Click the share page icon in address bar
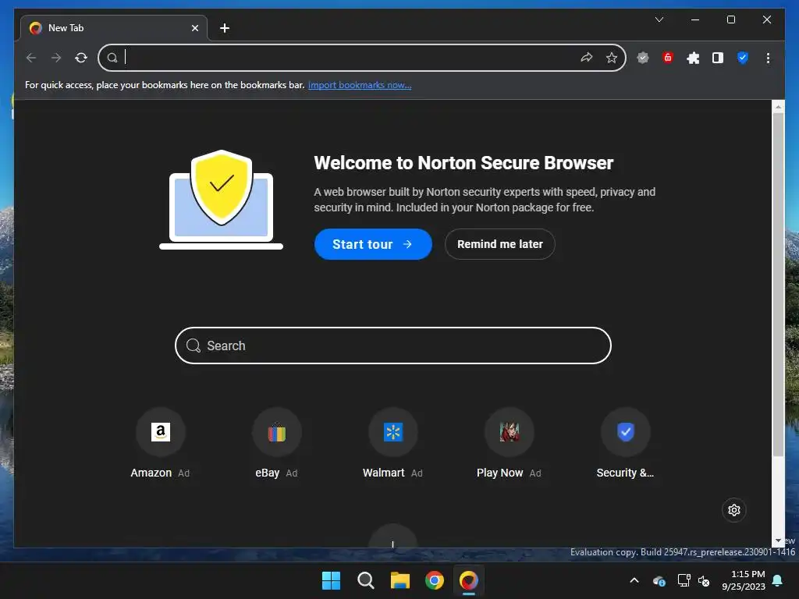799x599 pixels. coord(587,58)
